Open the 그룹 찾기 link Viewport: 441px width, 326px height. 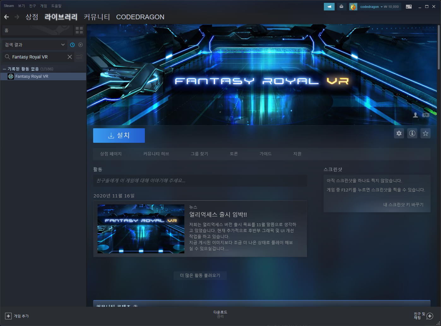point(199,154)
